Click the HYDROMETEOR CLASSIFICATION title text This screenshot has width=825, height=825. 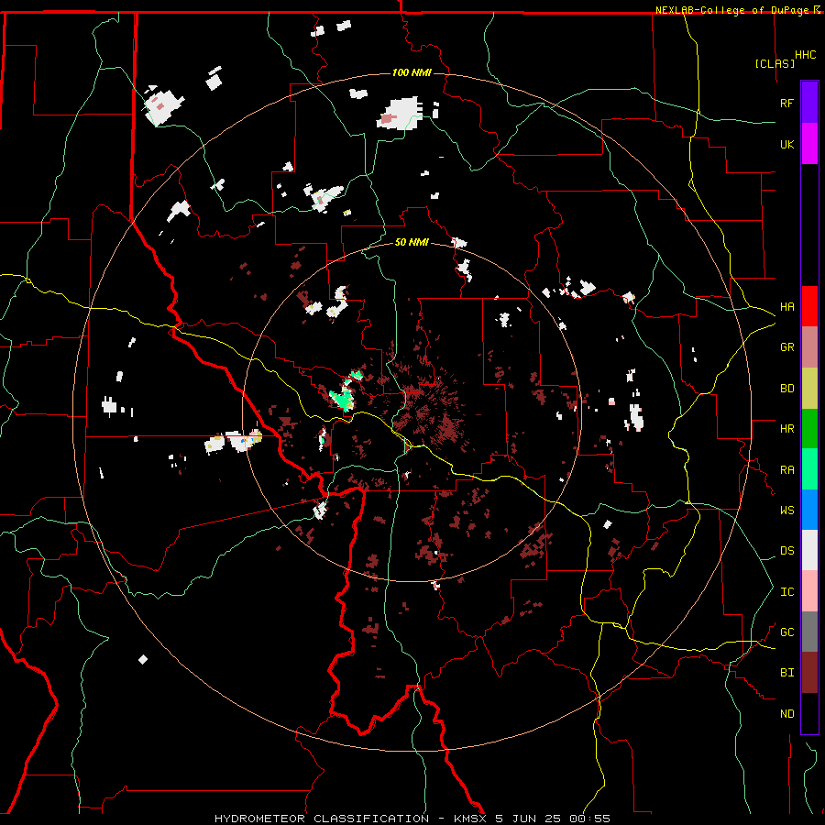click(322, 819)
